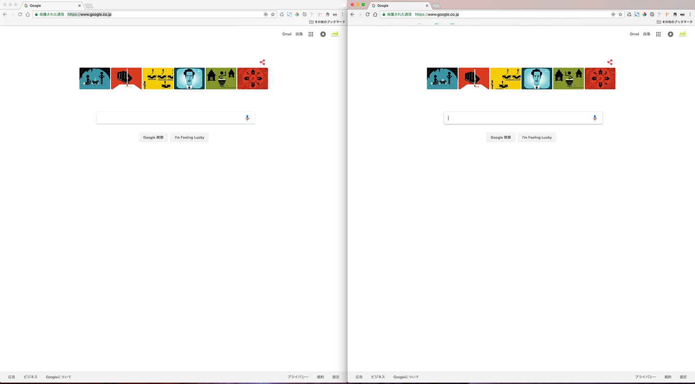Open the Gmail link in right window

pos(634,34)
